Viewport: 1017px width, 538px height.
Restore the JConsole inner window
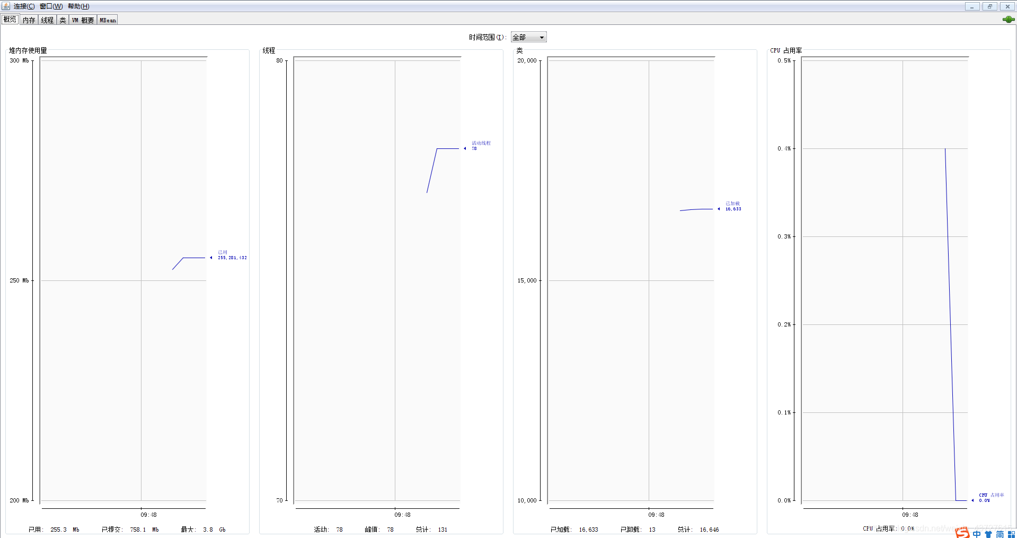(x=989, y=6)
